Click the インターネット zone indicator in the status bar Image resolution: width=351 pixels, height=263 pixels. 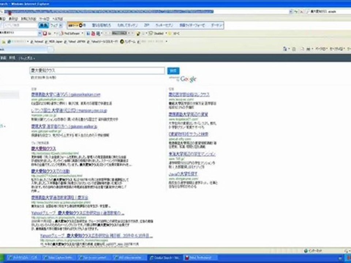pos(313,251)
